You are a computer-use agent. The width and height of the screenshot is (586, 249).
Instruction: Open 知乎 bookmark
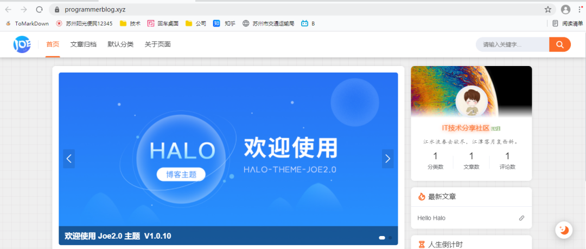[224, 23]
